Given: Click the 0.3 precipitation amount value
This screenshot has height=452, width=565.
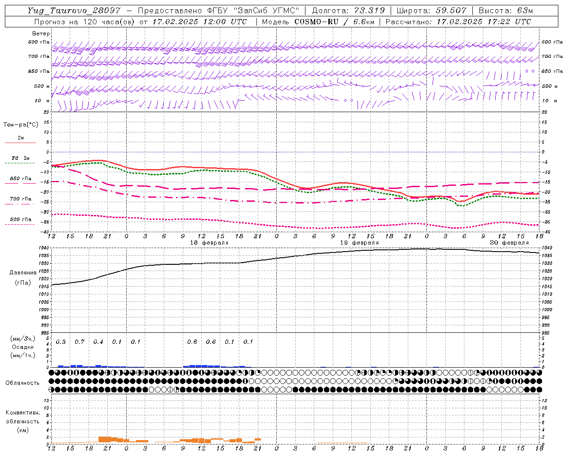Looking at the screenshot, I should [x=61, y=342].
